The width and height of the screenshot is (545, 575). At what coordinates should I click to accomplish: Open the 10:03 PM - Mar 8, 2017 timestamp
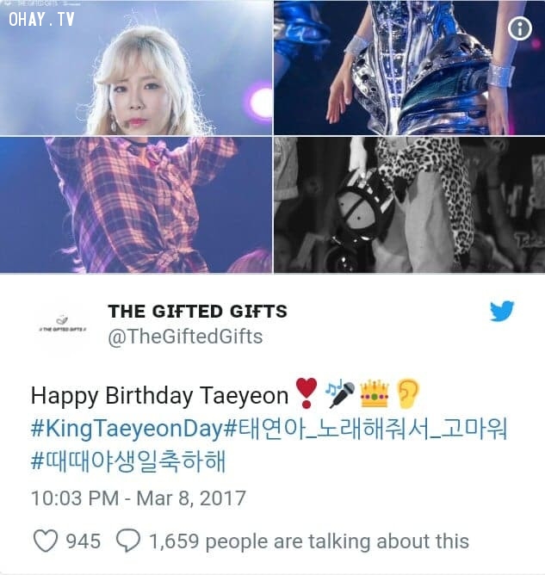click(x=139, y=498)
